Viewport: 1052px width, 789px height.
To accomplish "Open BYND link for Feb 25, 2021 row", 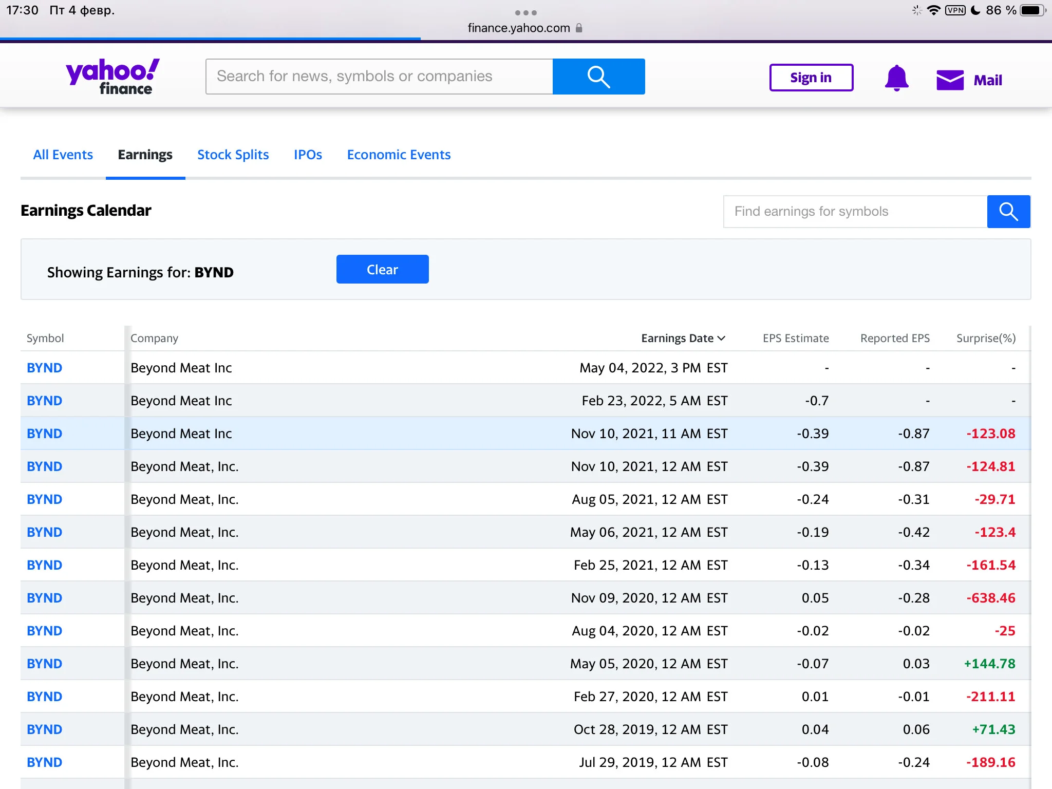I will click(x=44, y=565).
